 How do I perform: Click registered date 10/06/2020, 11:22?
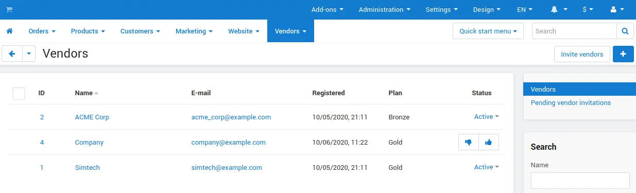pos(340,143)
